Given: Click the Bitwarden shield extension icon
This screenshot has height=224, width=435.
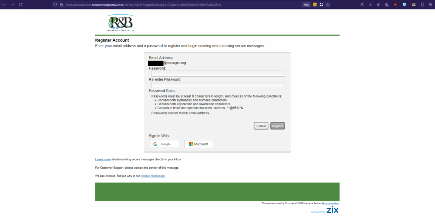Looking at the screenshot, I should [404, 5].
